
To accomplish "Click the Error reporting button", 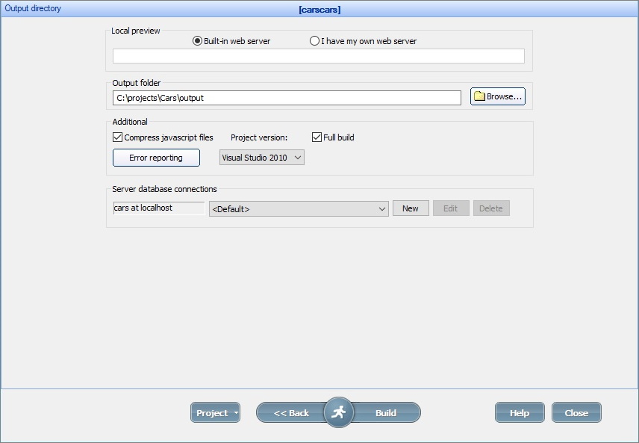I will (156, 158).
